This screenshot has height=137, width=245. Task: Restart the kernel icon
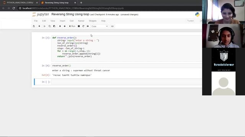pyautogui.click(x=83, y=26)
